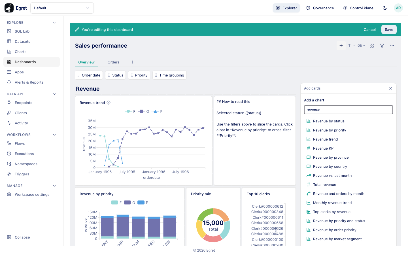The width and height of the screenshot is (408, 255).
Task: Click the grid layout icon in dashboard toolbar
Action: tap(372, 46)
